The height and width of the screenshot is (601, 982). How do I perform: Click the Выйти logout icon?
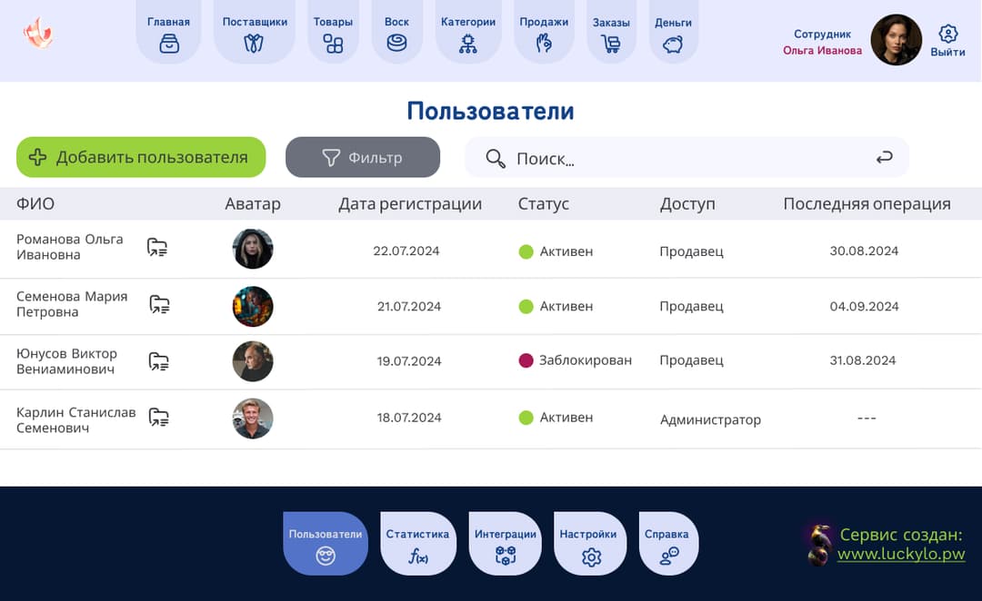click(947, 33)
